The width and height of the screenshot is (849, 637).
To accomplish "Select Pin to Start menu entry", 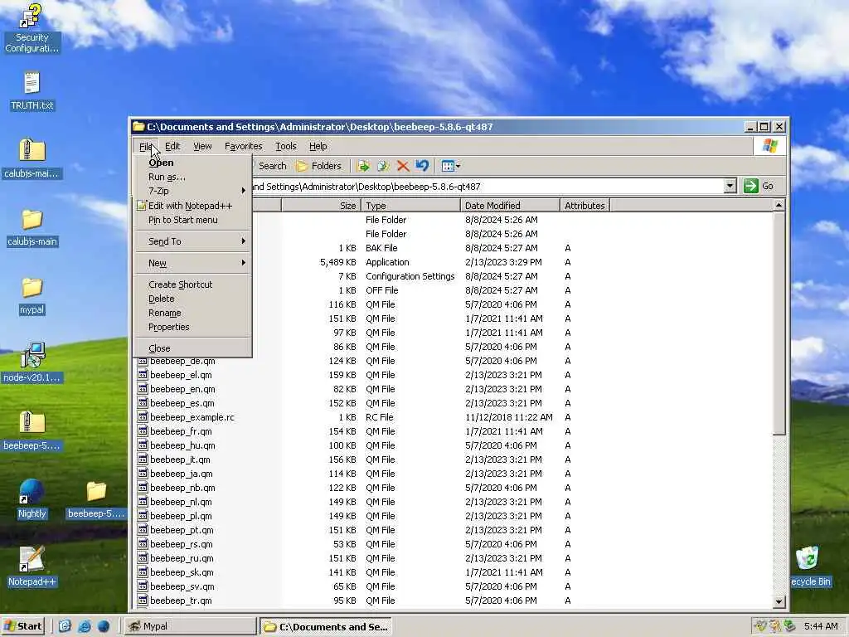I will [192, 220].
